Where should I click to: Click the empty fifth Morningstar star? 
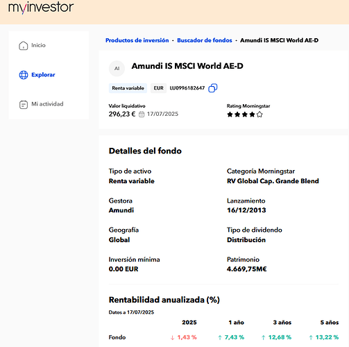(x=259, y=115)
